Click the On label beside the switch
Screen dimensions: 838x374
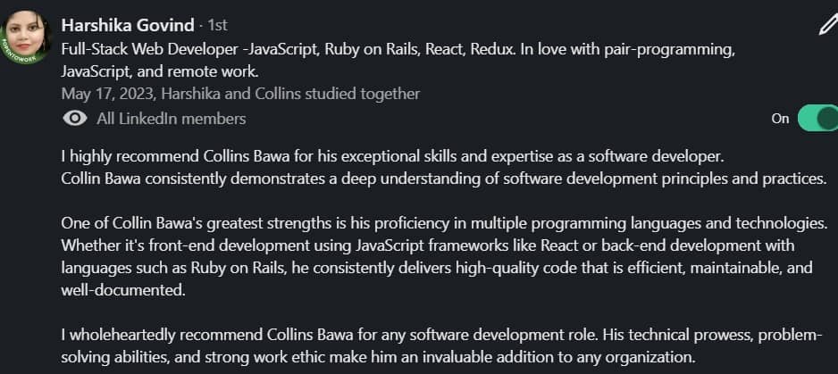(780, 119)
